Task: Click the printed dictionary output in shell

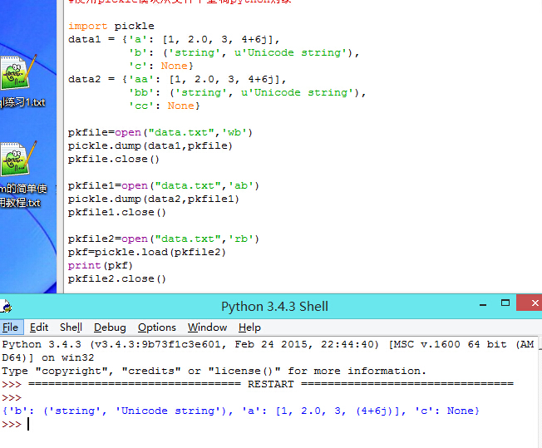Action: 240,411
